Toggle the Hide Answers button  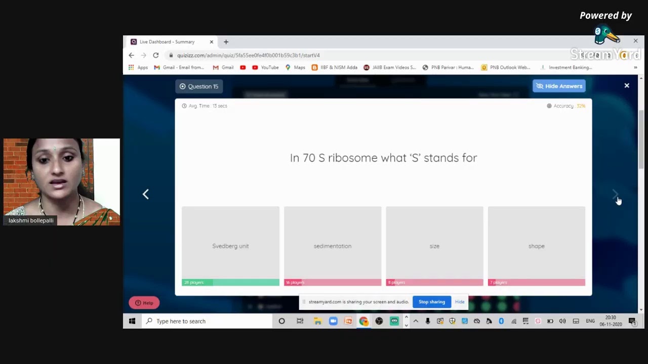[x=559, y=86]
